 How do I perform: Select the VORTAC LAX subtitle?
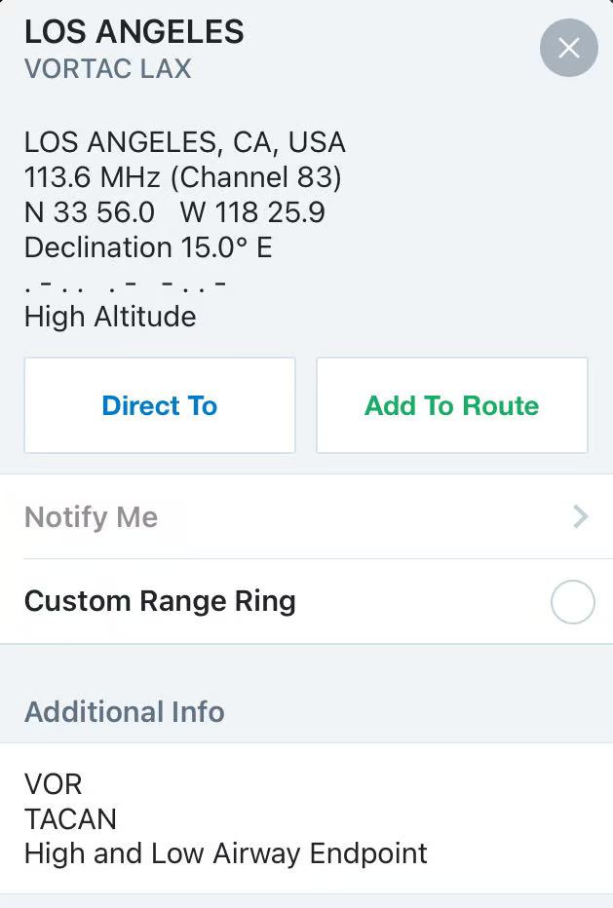108,69
